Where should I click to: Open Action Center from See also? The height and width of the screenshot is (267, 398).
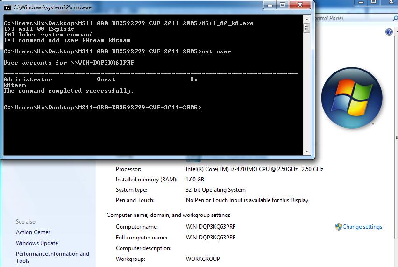tap(33, 232)
